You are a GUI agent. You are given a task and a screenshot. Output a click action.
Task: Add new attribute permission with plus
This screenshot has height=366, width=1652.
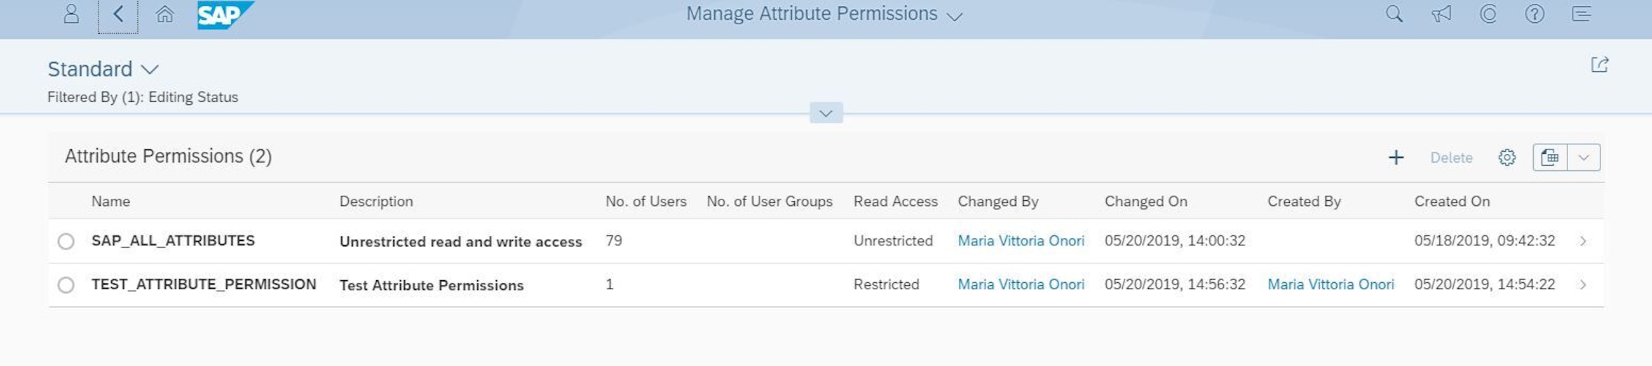pyautogui.click(x=1396, y=158)
